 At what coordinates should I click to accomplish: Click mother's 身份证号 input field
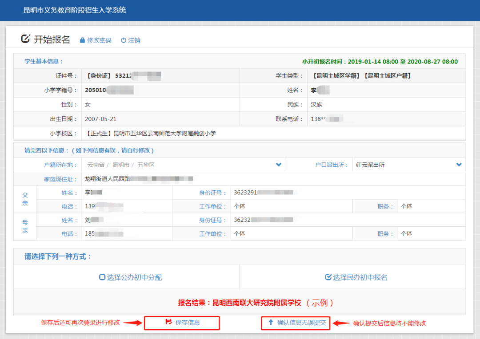(348, 220)
